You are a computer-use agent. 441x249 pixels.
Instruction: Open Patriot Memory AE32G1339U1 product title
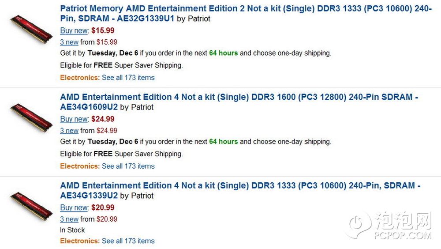[246, 8]
